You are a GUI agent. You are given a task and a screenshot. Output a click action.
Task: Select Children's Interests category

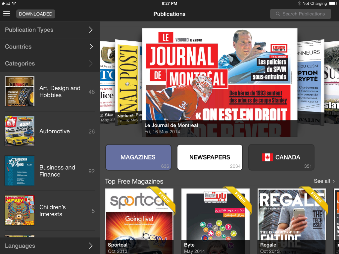[x=50, y=211]
